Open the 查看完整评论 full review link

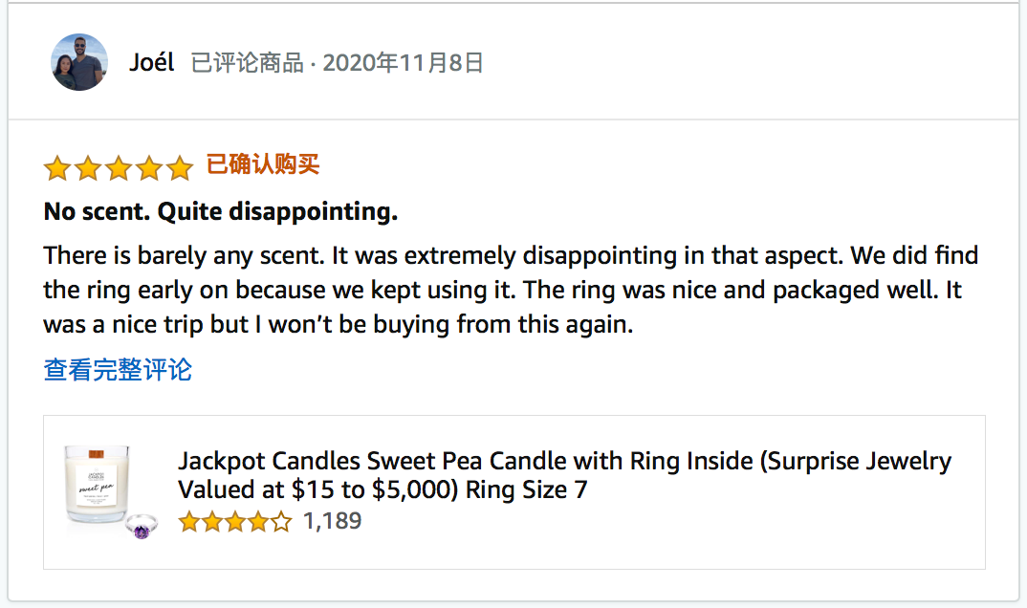(x=118, y=369)
